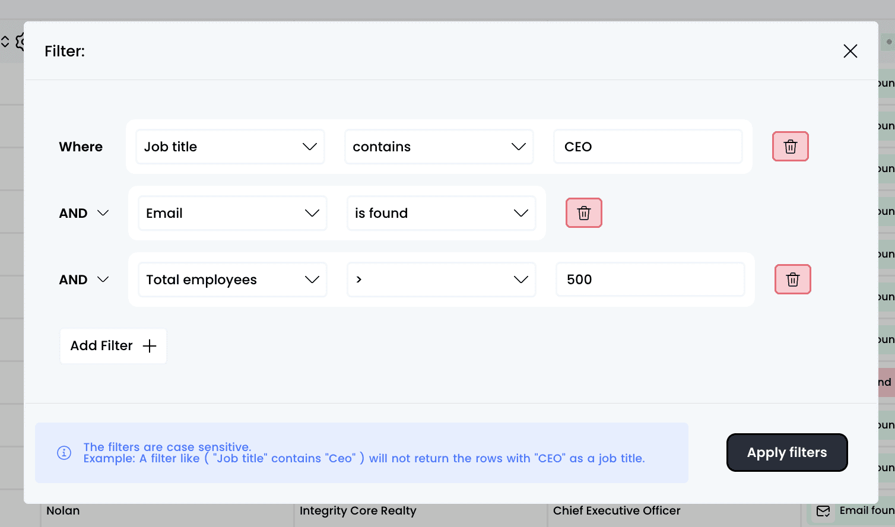
Task: Open the is found condition dropdown
Action: coord(442,213)
